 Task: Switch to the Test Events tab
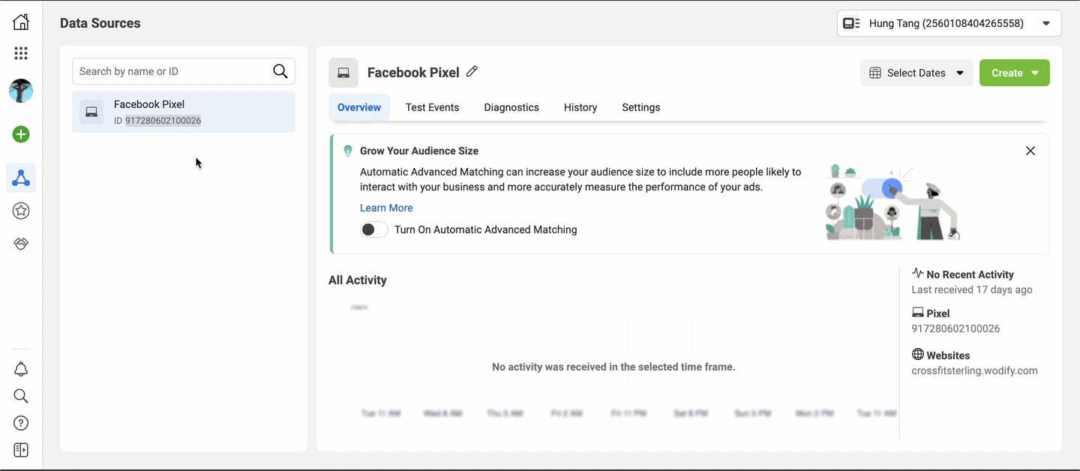click(432, 107)
